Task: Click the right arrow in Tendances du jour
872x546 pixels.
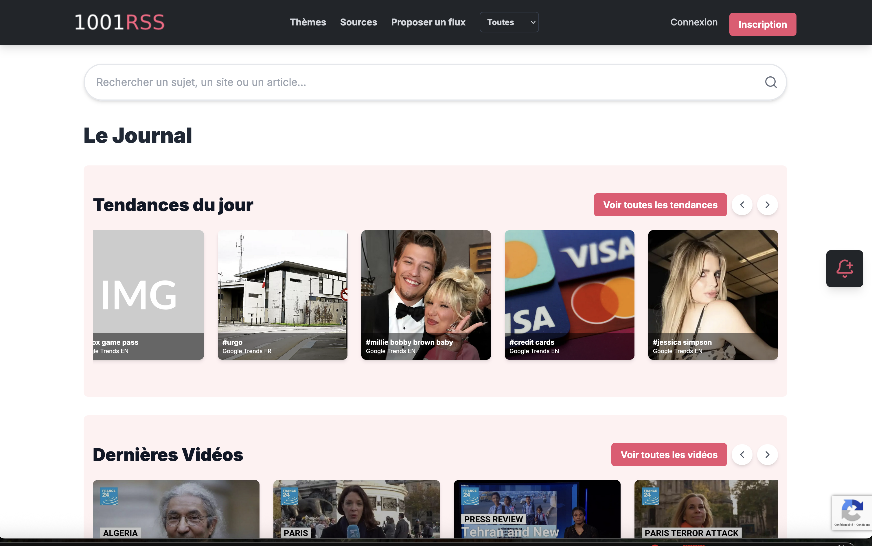Action: pos(767,205)
